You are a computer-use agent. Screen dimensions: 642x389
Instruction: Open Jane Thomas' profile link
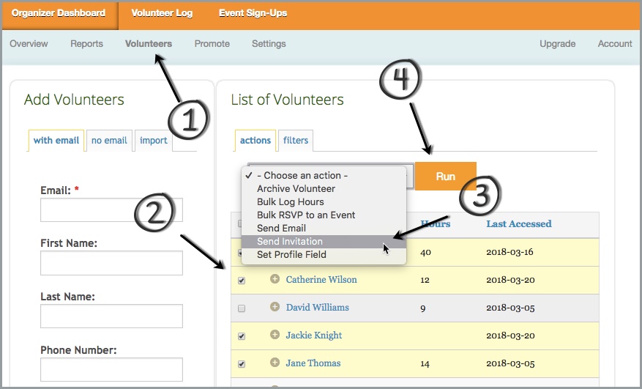click(x=313, y=363)
